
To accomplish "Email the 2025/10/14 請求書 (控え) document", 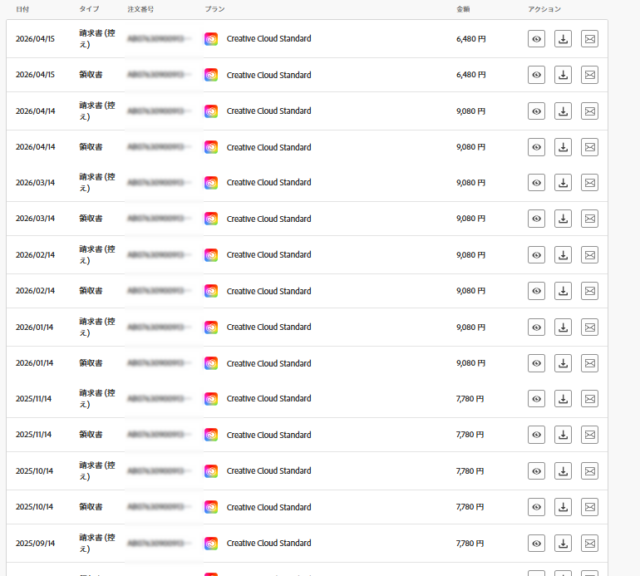I will pos(590,470).
